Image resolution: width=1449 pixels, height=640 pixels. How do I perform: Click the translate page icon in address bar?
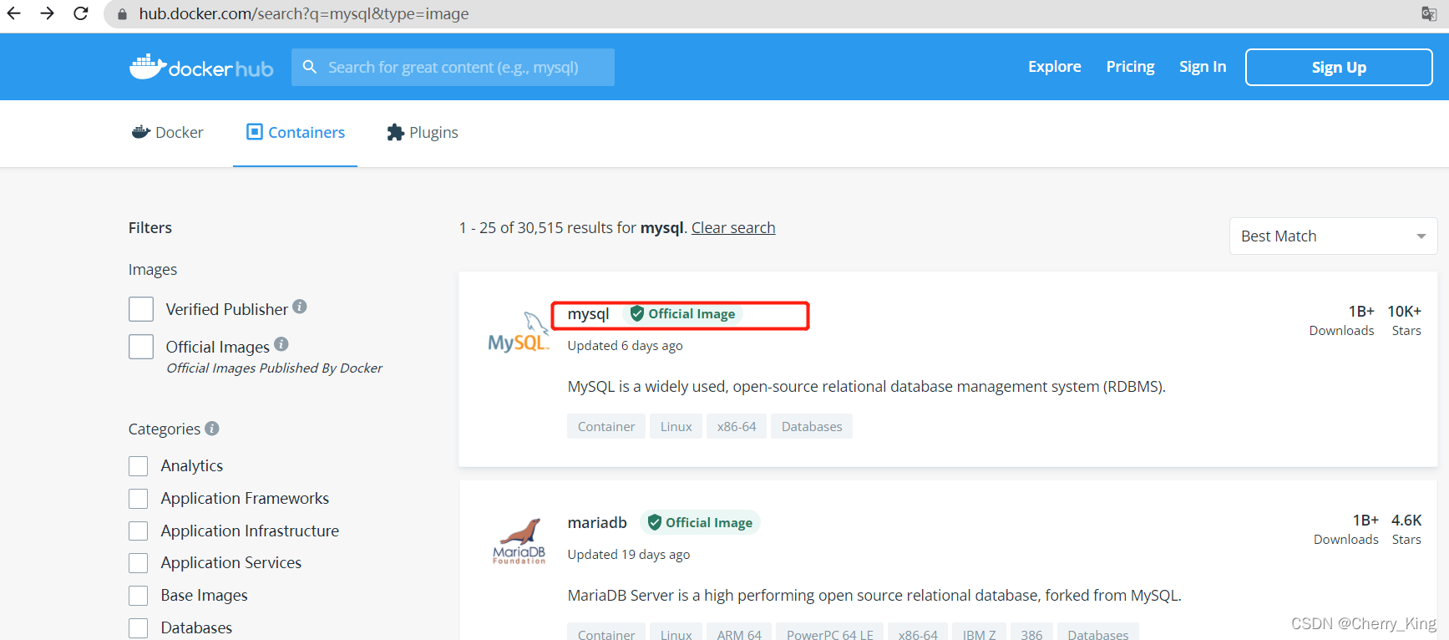pyautogui.click(x=1429, y=13)
